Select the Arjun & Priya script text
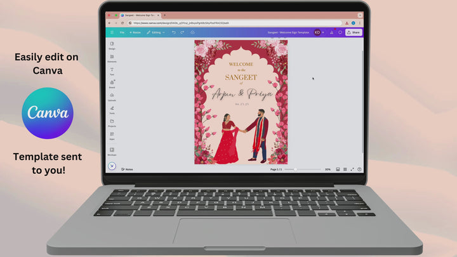This screenshot has width=457, height=257. (x=242, y=94)
